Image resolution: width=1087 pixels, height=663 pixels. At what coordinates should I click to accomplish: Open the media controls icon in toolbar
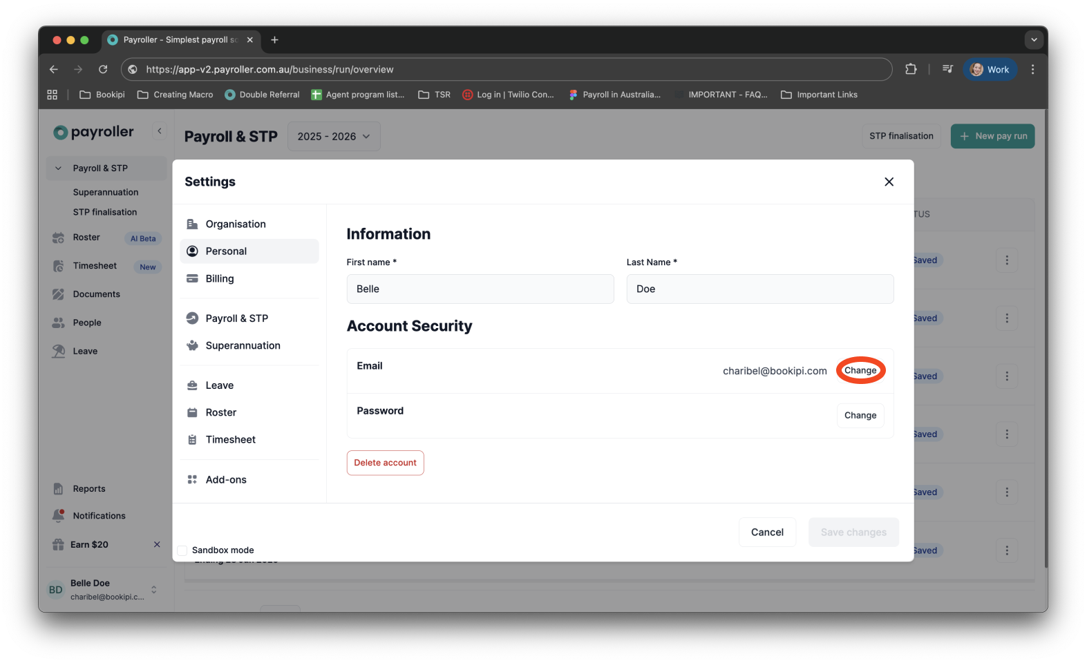click(947, 69)
